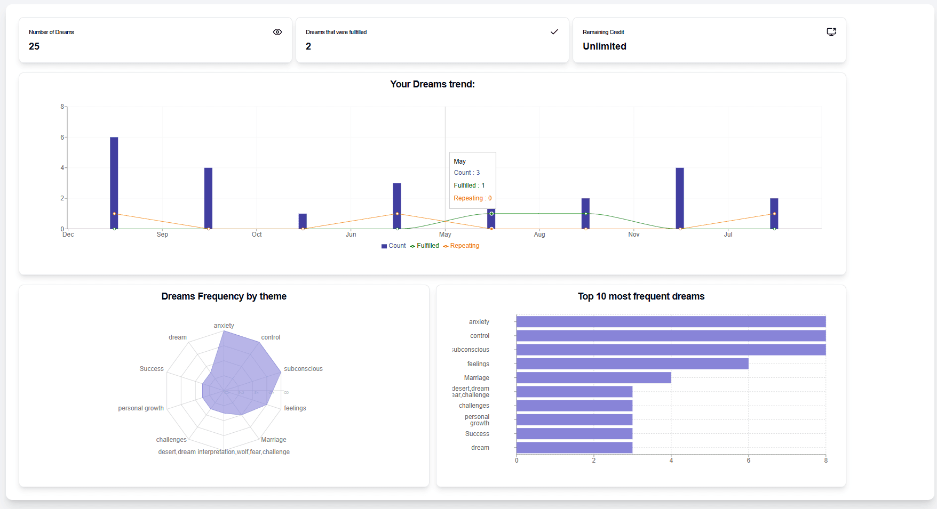Click the May tooltip box on trend chart
This screenshot has width=937, height=509.
tap(472, 180)
